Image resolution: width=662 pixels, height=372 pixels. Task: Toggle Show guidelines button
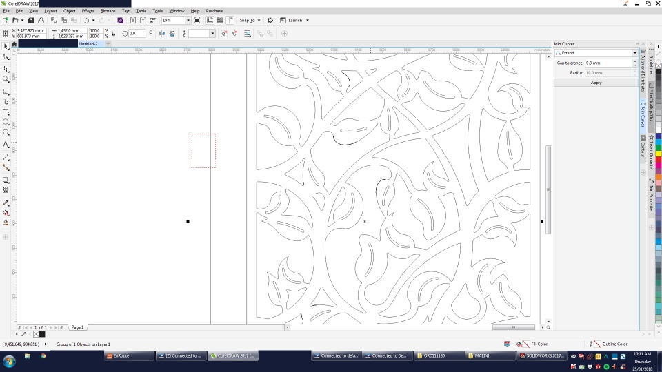tap(230, 20)
